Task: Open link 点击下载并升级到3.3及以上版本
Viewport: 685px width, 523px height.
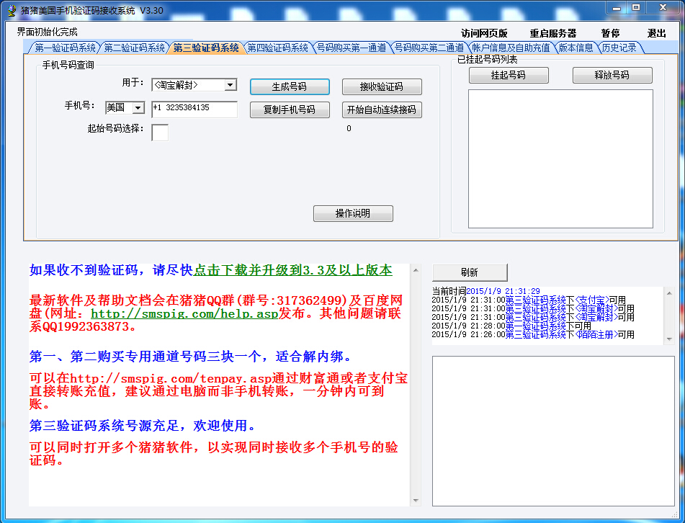Action: point(292,270)
